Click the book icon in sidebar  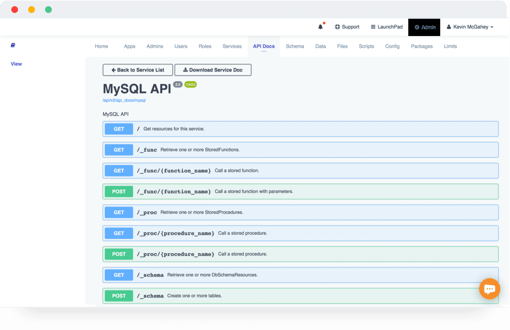[x=13, y=45]
